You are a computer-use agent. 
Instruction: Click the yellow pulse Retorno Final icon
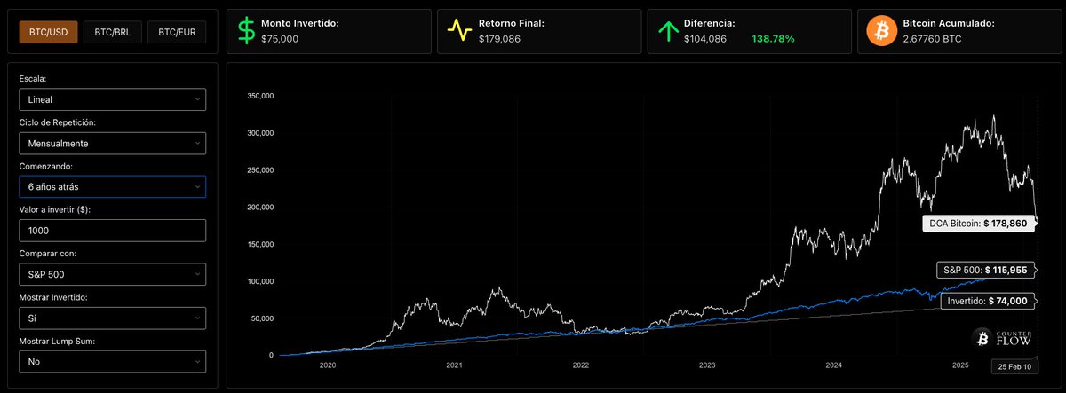(x=458, y=32)
